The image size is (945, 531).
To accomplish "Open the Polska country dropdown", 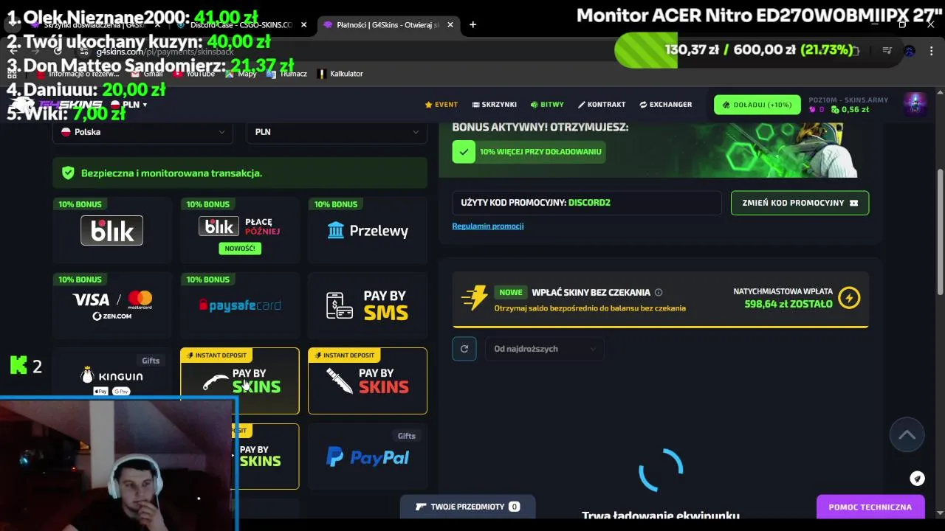I will tap(142, 132).
